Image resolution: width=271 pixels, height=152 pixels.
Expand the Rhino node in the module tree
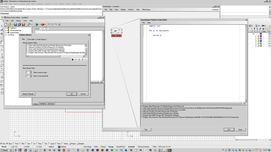pyautogui.click(x=6, y=35)
